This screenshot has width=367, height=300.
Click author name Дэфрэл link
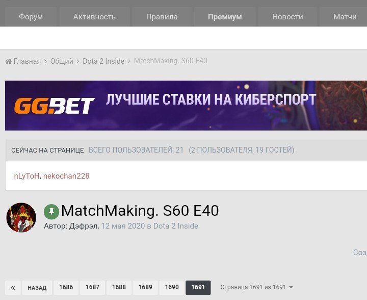(x=83, y=226)
